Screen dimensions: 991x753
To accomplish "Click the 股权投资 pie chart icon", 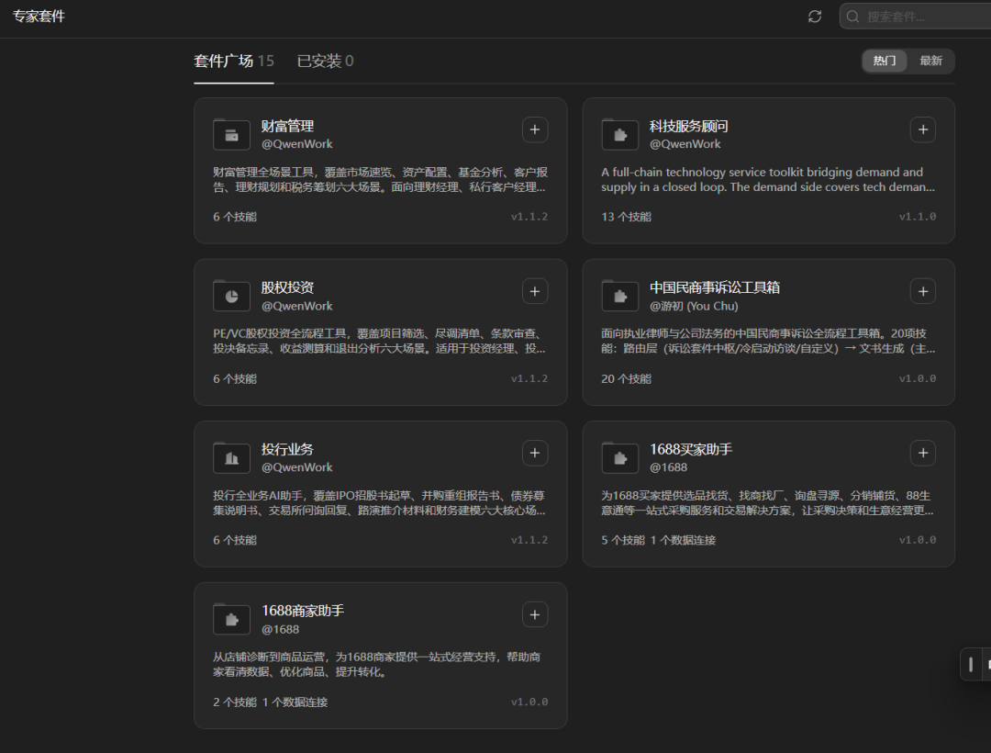I will [231, 296].
